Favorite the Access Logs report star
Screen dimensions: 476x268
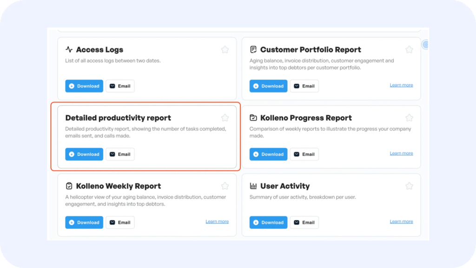pos(225,49)
